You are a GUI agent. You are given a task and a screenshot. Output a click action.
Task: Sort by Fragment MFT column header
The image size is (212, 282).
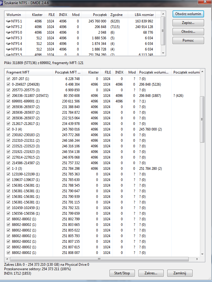[x=29, y=72]
